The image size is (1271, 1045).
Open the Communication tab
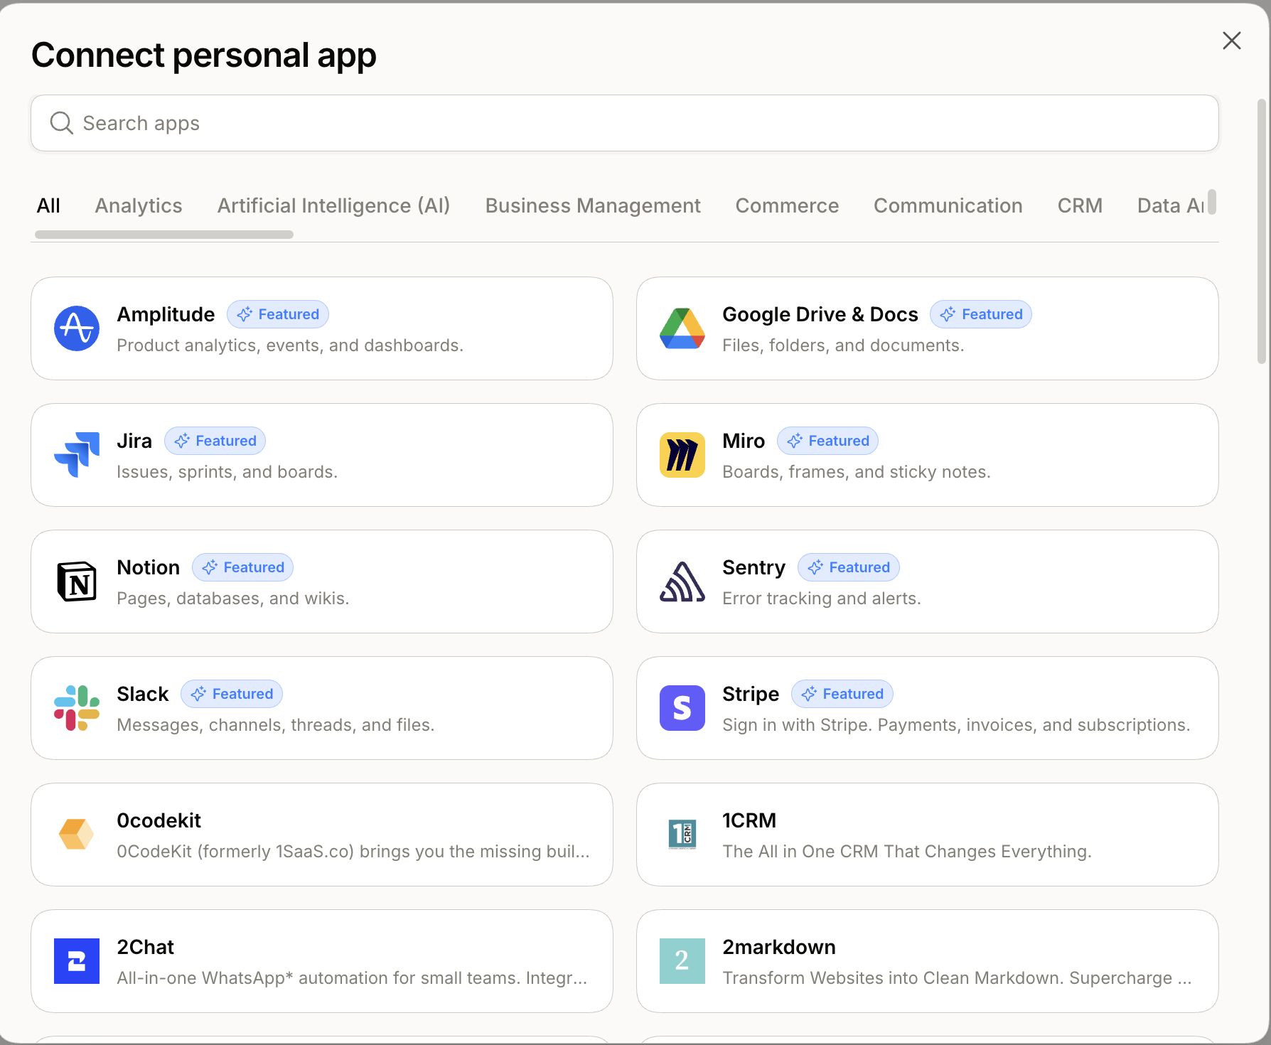(x=948, y=205)
